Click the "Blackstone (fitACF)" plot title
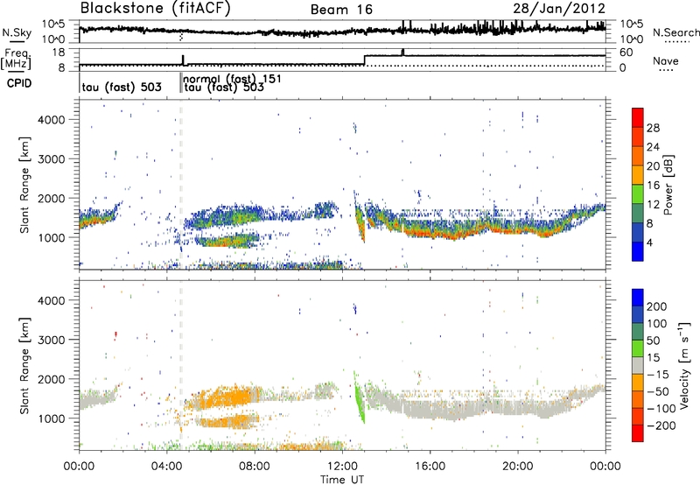Screen dimensions: 700x485 point(156,9)
